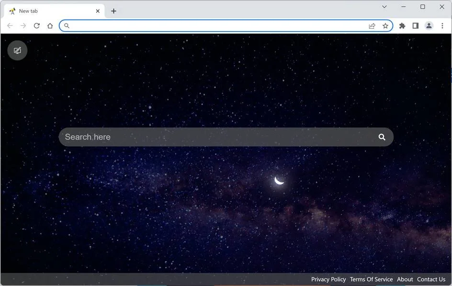Maximize the browser window
Image resolution: width=452 pixels, height=286 pixels.
click(x=423, y=7)
